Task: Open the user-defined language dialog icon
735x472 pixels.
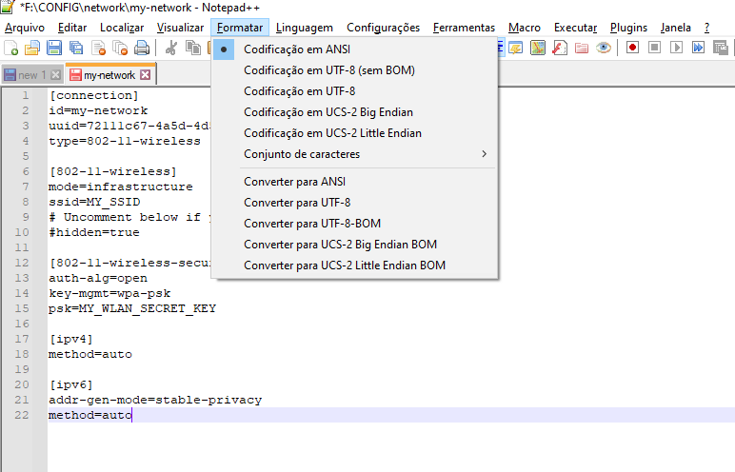Action: click(x=516, y=48)
